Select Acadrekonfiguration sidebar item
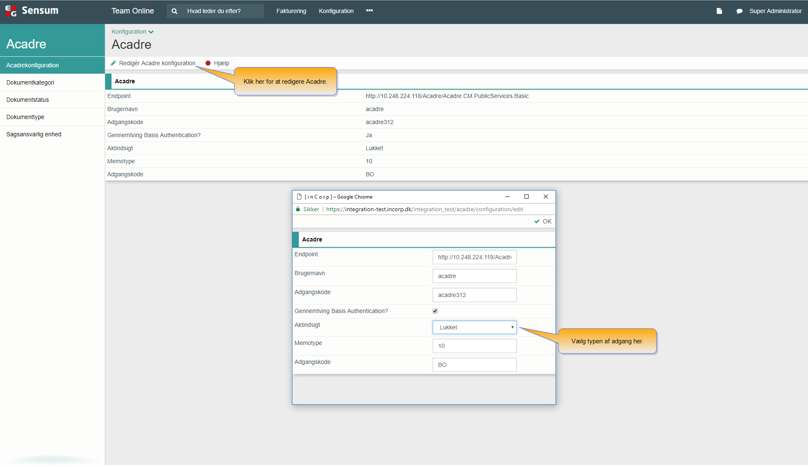 click(x=52, y=65)
